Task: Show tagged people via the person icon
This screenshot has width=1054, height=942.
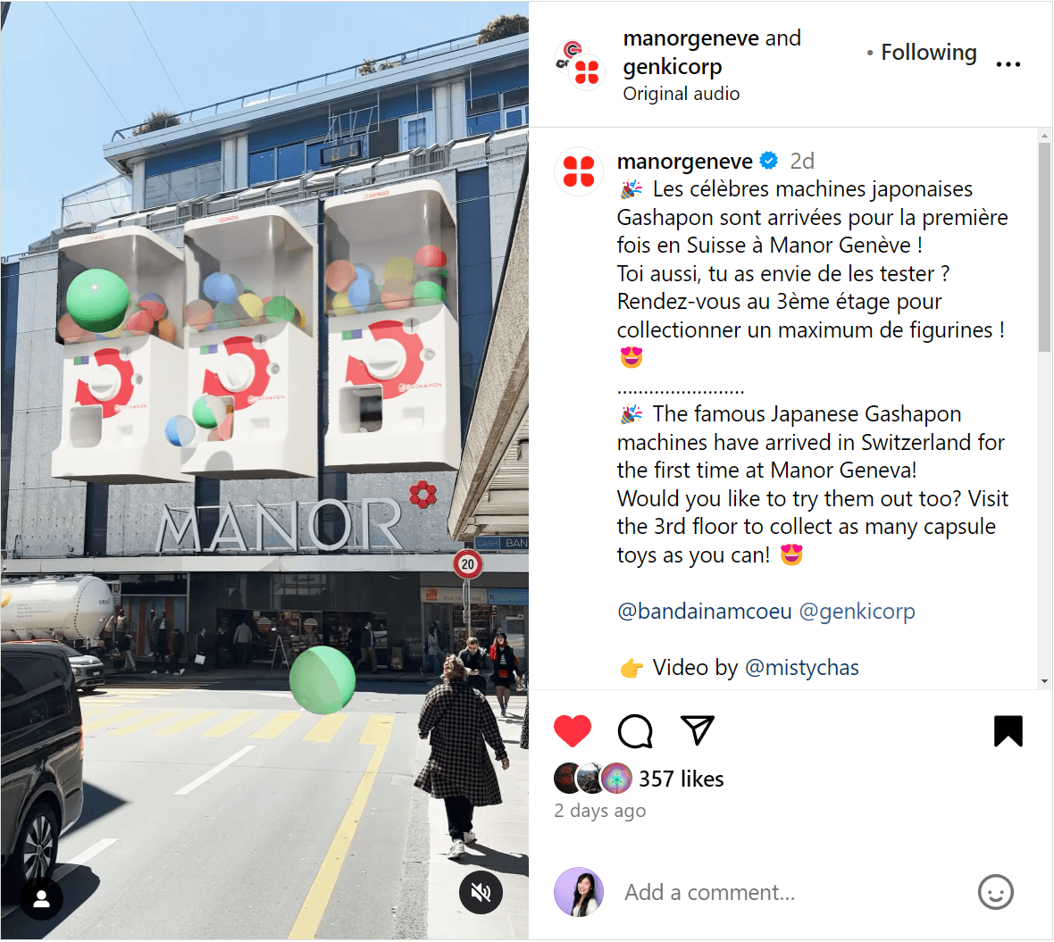Action: 42,899
